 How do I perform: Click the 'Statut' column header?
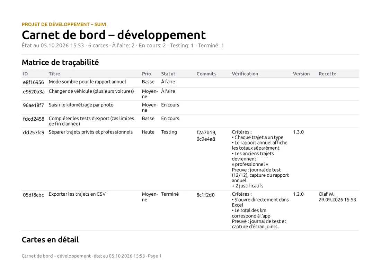point(168,74)
